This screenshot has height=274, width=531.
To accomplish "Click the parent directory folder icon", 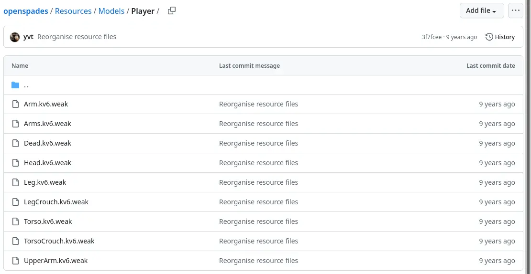I will [15, 85].
